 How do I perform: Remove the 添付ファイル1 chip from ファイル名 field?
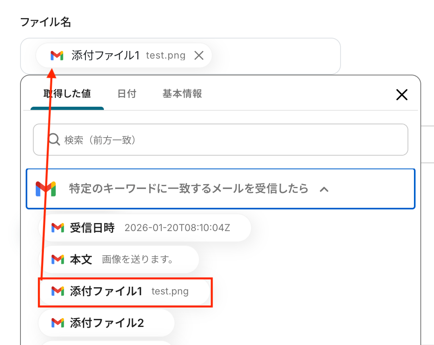pos(199,56)
